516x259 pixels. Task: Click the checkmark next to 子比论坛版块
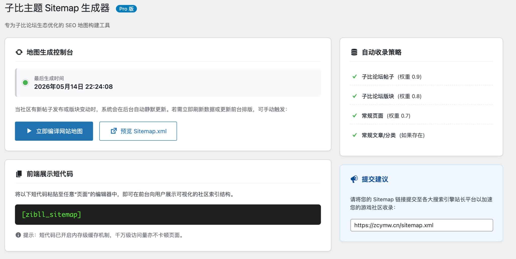click(354, 96)
